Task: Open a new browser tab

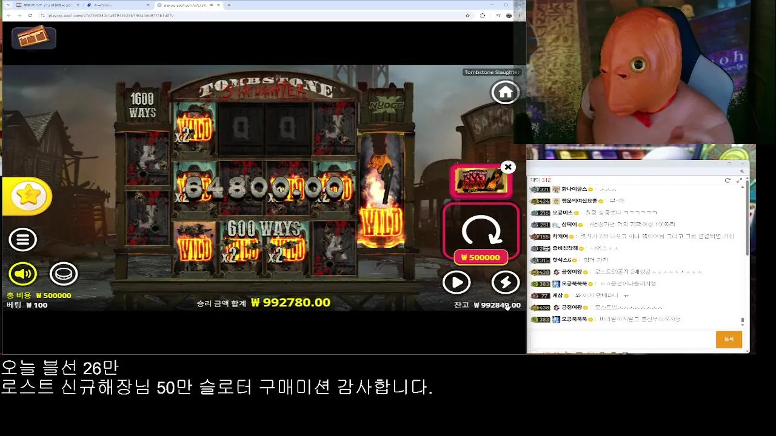Action: point(229,5)
